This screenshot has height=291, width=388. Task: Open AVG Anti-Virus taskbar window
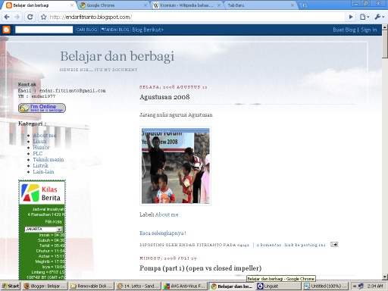(x=185, y=286)
